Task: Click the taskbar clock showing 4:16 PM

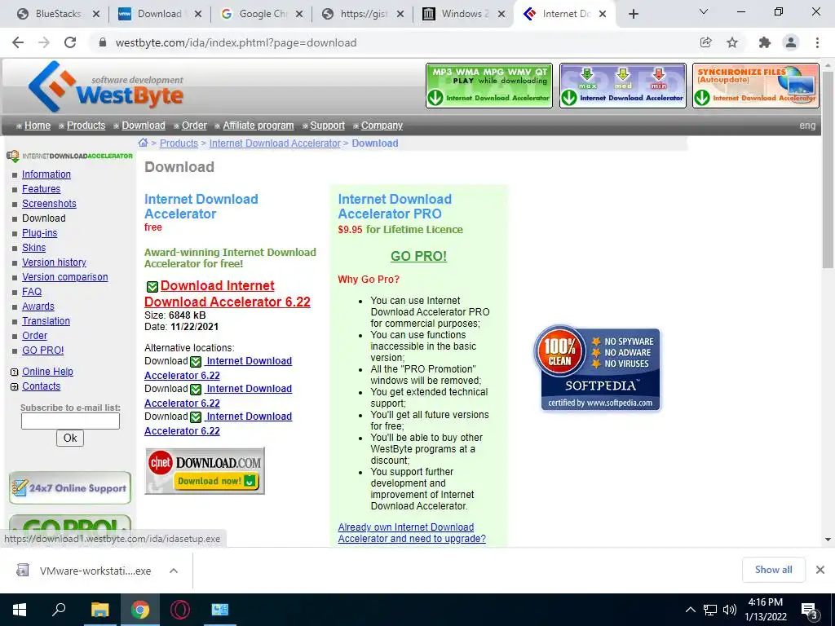Action: coord(765,610)
